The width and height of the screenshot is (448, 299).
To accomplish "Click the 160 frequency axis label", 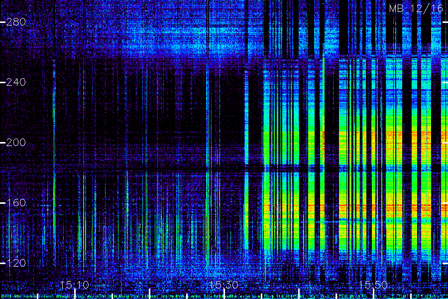I will click(16, 203).
